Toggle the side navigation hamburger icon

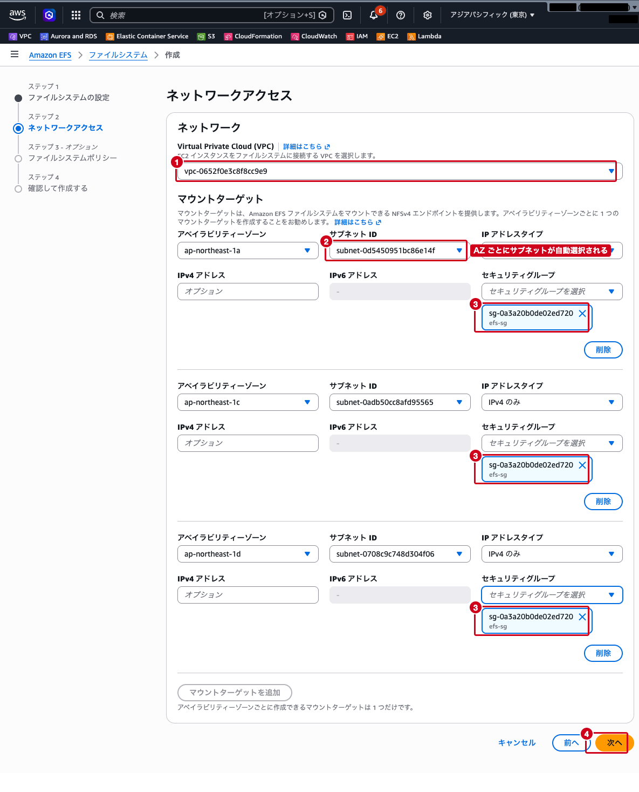click(x=15, y=55)
